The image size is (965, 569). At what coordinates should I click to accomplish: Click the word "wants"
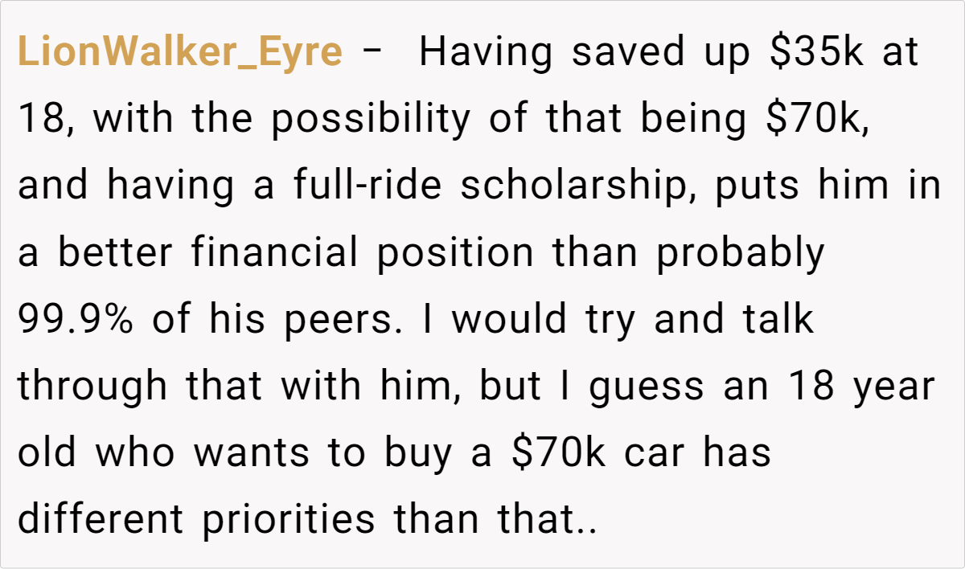tap(250, 453)
